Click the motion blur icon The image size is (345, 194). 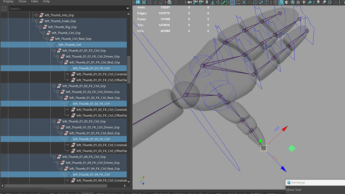coord(324,2)
